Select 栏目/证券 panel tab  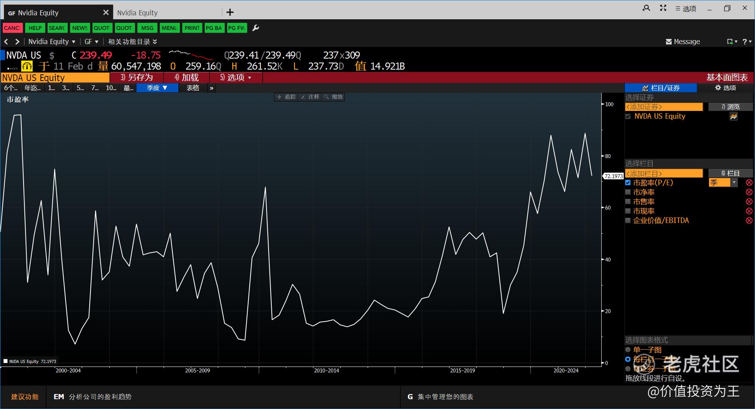(661, 88)
